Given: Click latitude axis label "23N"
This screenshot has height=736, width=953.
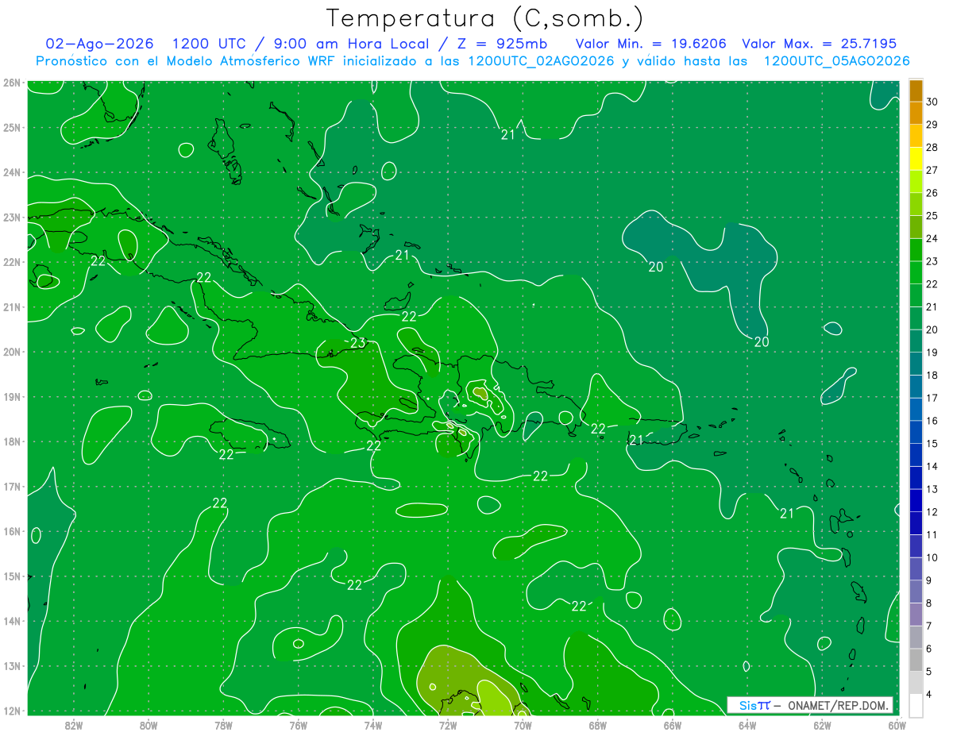Looking at the screenshot, I should [11, 217].
